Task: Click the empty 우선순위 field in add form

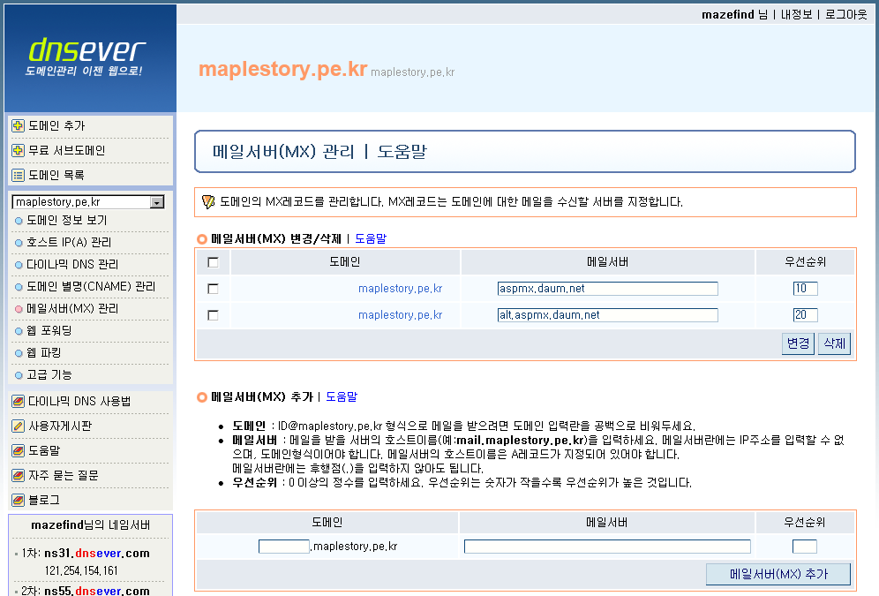Action: [x=805, y=547]
